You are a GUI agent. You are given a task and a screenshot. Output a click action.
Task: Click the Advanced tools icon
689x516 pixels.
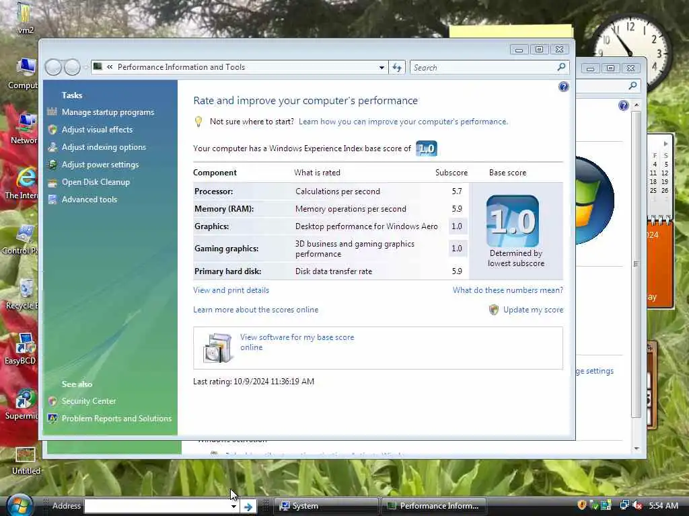tap(52, 199)
